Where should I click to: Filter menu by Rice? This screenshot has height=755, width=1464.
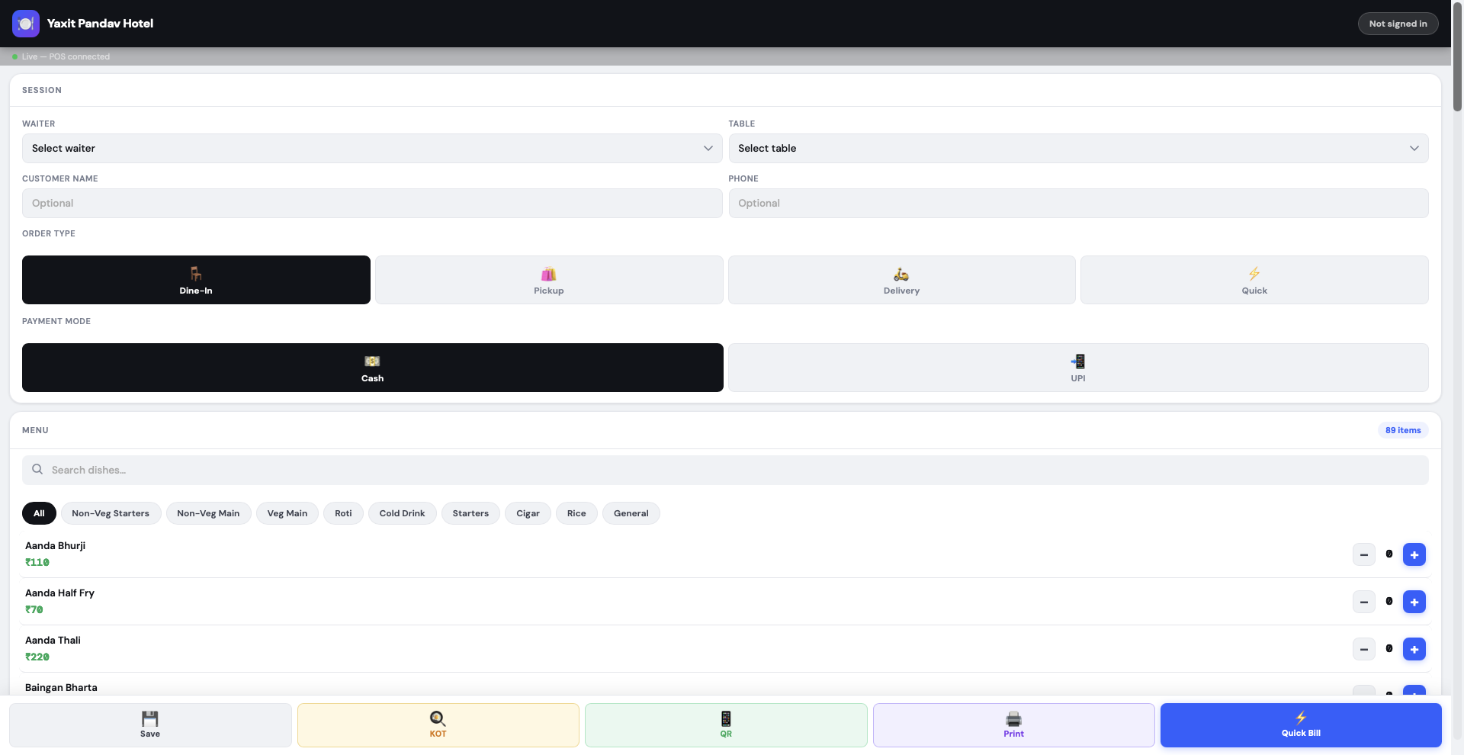click(x=576, y=513)
